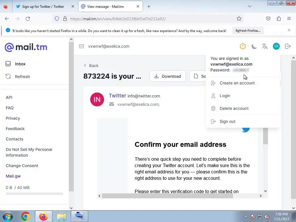
Task: Click email body scroll left arrow
Action: pyautogui.click(x=99, y=196)
